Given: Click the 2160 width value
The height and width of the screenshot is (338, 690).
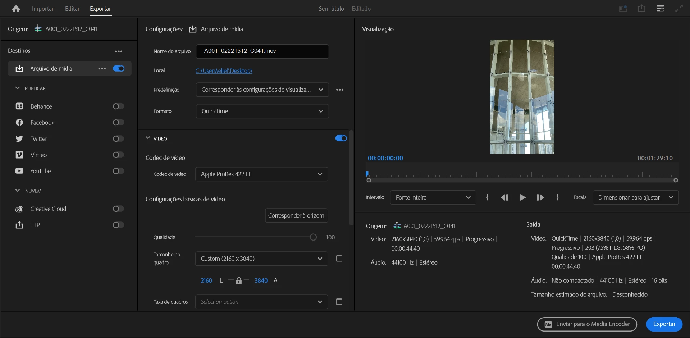Looking at the screenshot, I should (x=206, y=280).
